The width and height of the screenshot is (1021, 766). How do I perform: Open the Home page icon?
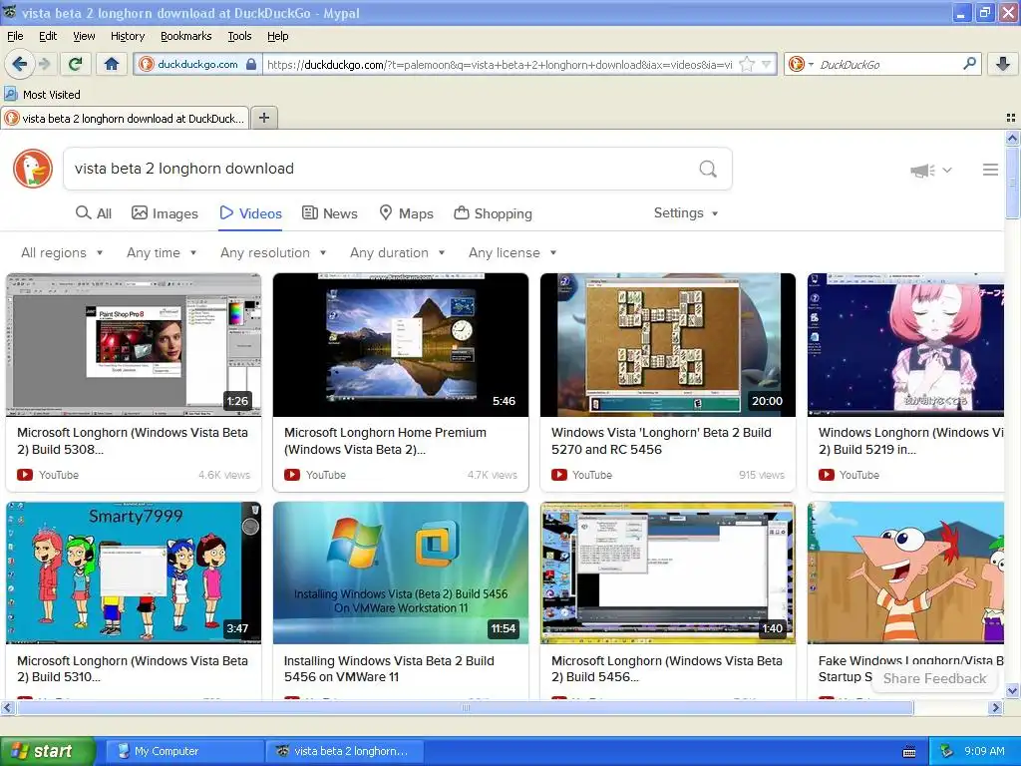pyautogui.click(x=112, y=64)
